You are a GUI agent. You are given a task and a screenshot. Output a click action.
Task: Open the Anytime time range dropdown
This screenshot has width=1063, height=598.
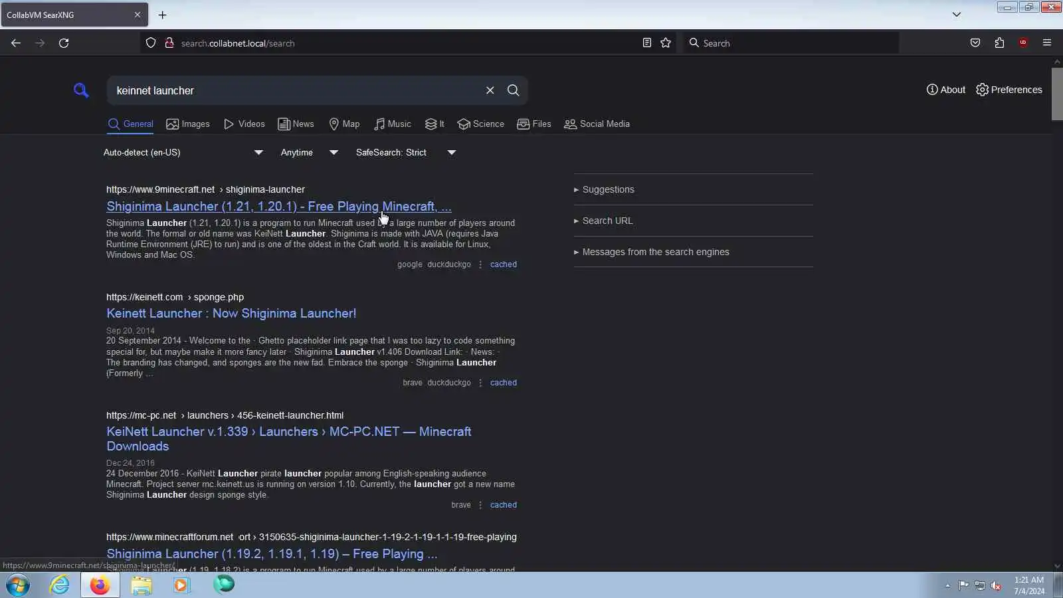point(310,153)
